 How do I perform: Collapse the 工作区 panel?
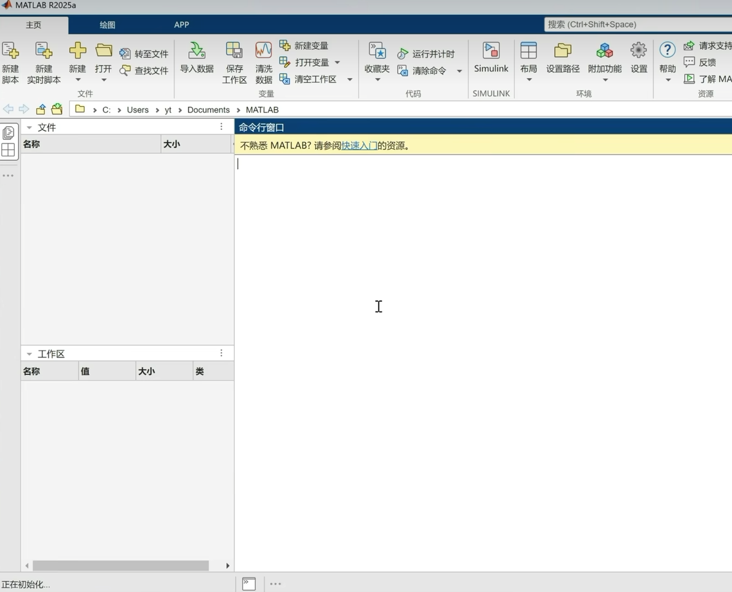pyautogui.click(x=29, y=354)
